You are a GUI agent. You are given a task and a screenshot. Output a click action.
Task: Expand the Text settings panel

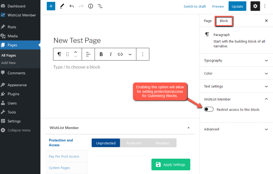click(236, 86)
